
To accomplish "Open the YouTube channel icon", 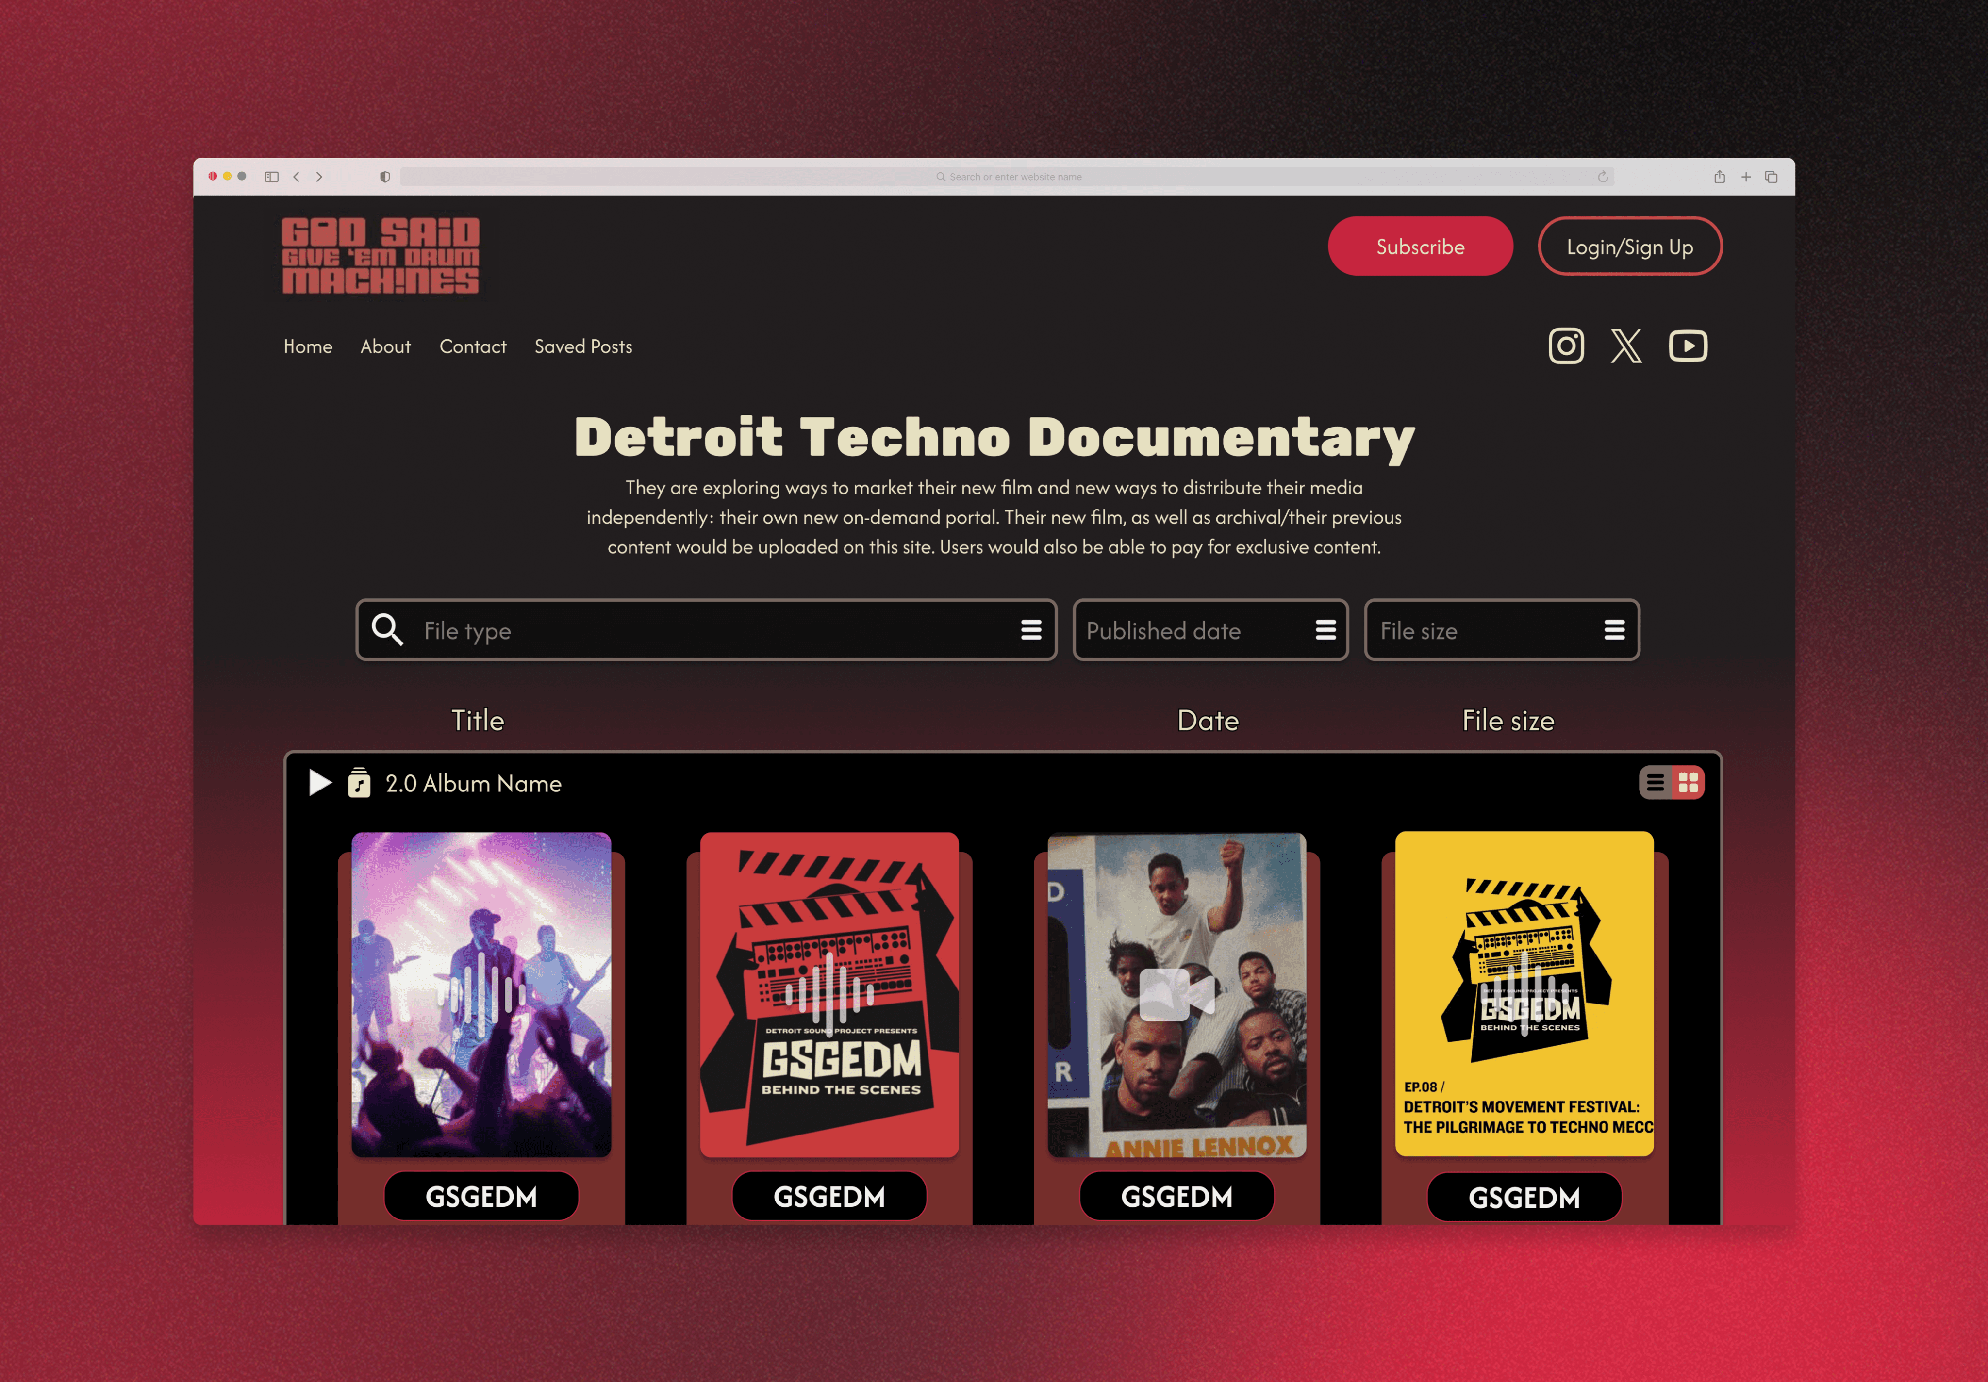I will (x=1688, y=346).
